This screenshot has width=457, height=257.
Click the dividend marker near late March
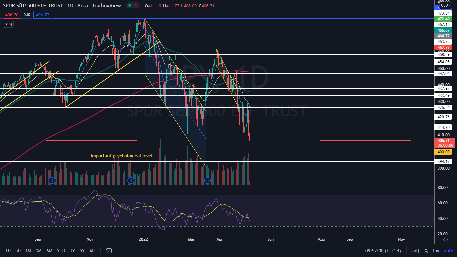click(x=207, y=181)
